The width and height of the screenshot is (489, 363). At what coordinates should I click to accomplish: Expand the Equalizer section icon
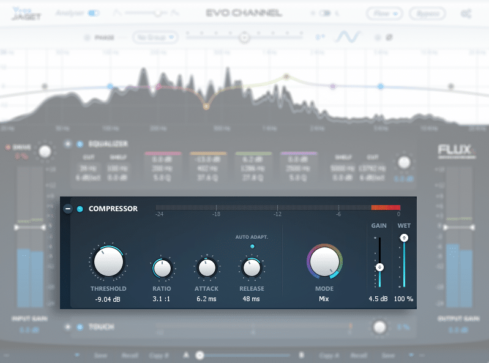[x=68, y=144]
